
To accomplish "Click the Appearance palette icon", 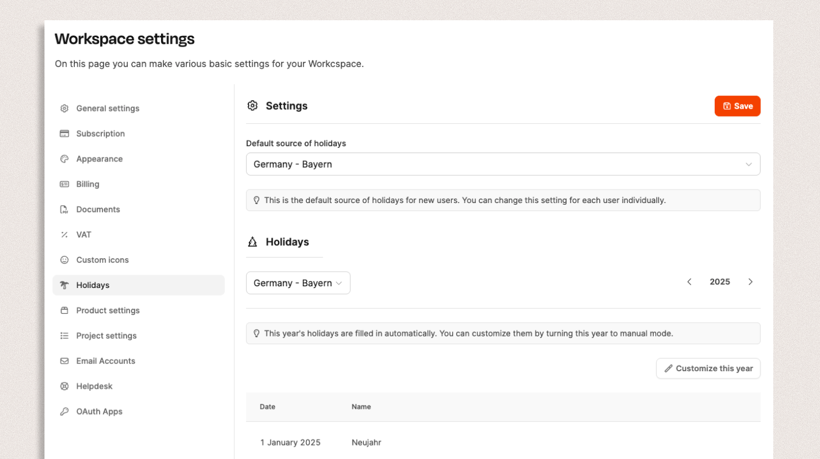I will 64,159.
